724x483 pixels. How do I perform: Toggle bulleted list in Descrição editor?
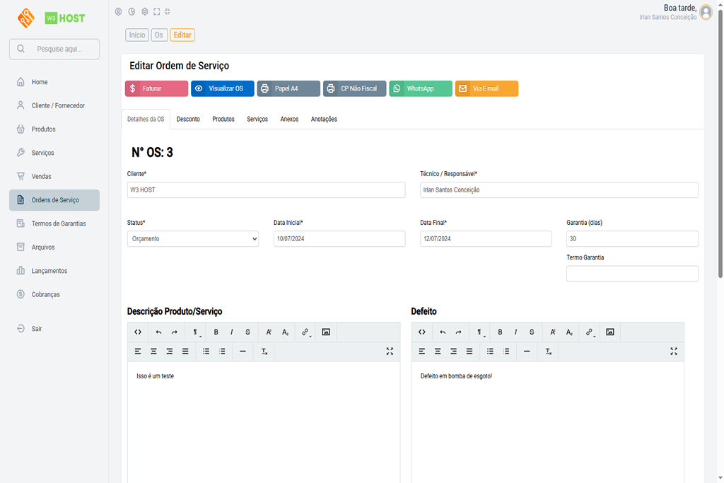tap(207, 351)
